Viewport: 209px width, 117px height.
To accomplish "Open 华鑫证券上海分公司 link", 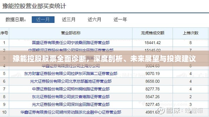I will pos(71,66).
